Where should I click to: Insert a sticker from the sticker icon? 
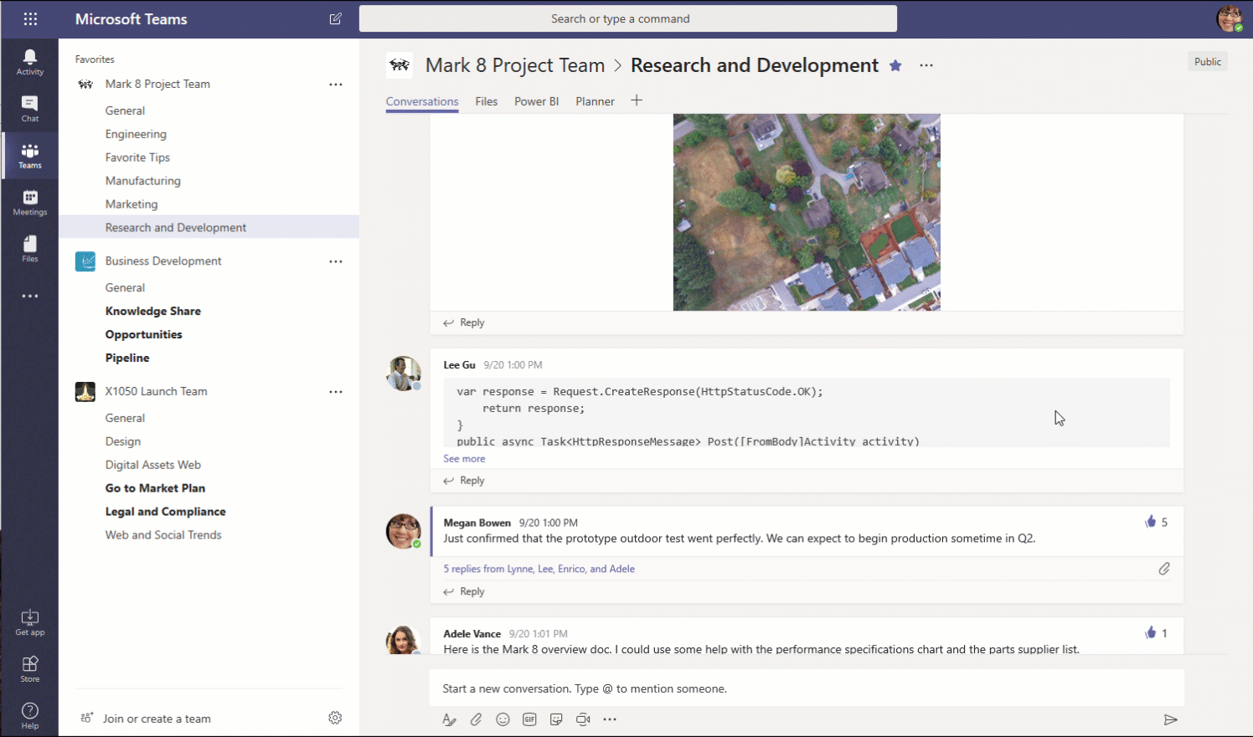[556, 719]
